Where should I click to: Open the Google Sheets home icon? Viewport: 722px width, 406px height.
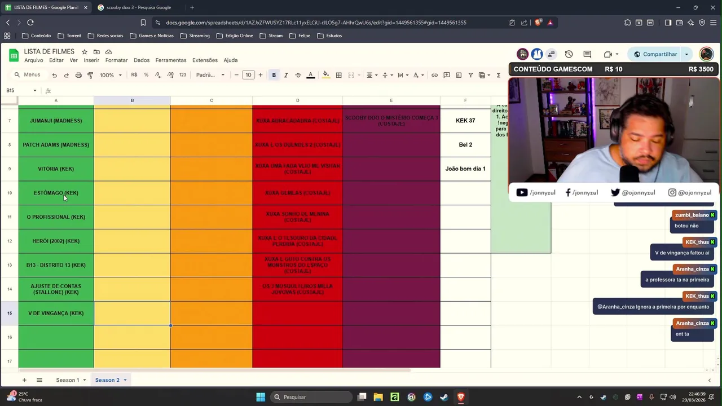[x=14, y=55]
